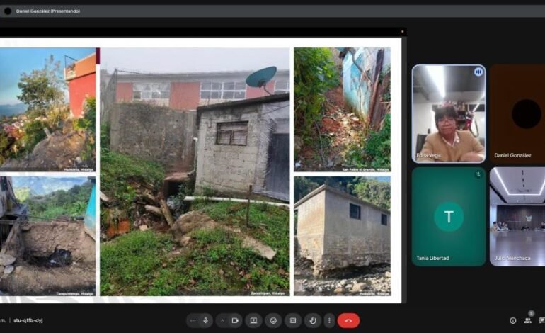The width and height of the screenshot is (545, 333).
Task: Expand video settings arrow beside camera
Action: 222,321
